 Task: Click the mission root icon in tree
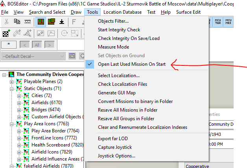(x=11, y=74)
